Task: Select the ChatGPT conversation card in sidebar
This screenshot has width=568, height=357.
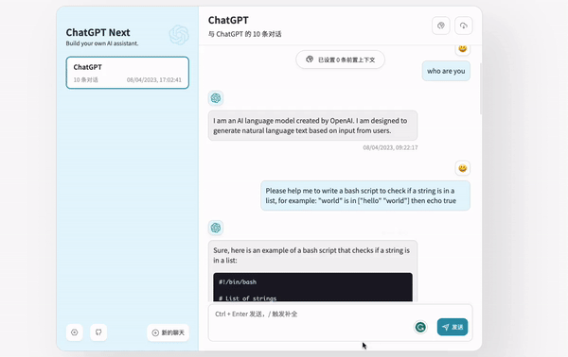Action: pos(128,73)
